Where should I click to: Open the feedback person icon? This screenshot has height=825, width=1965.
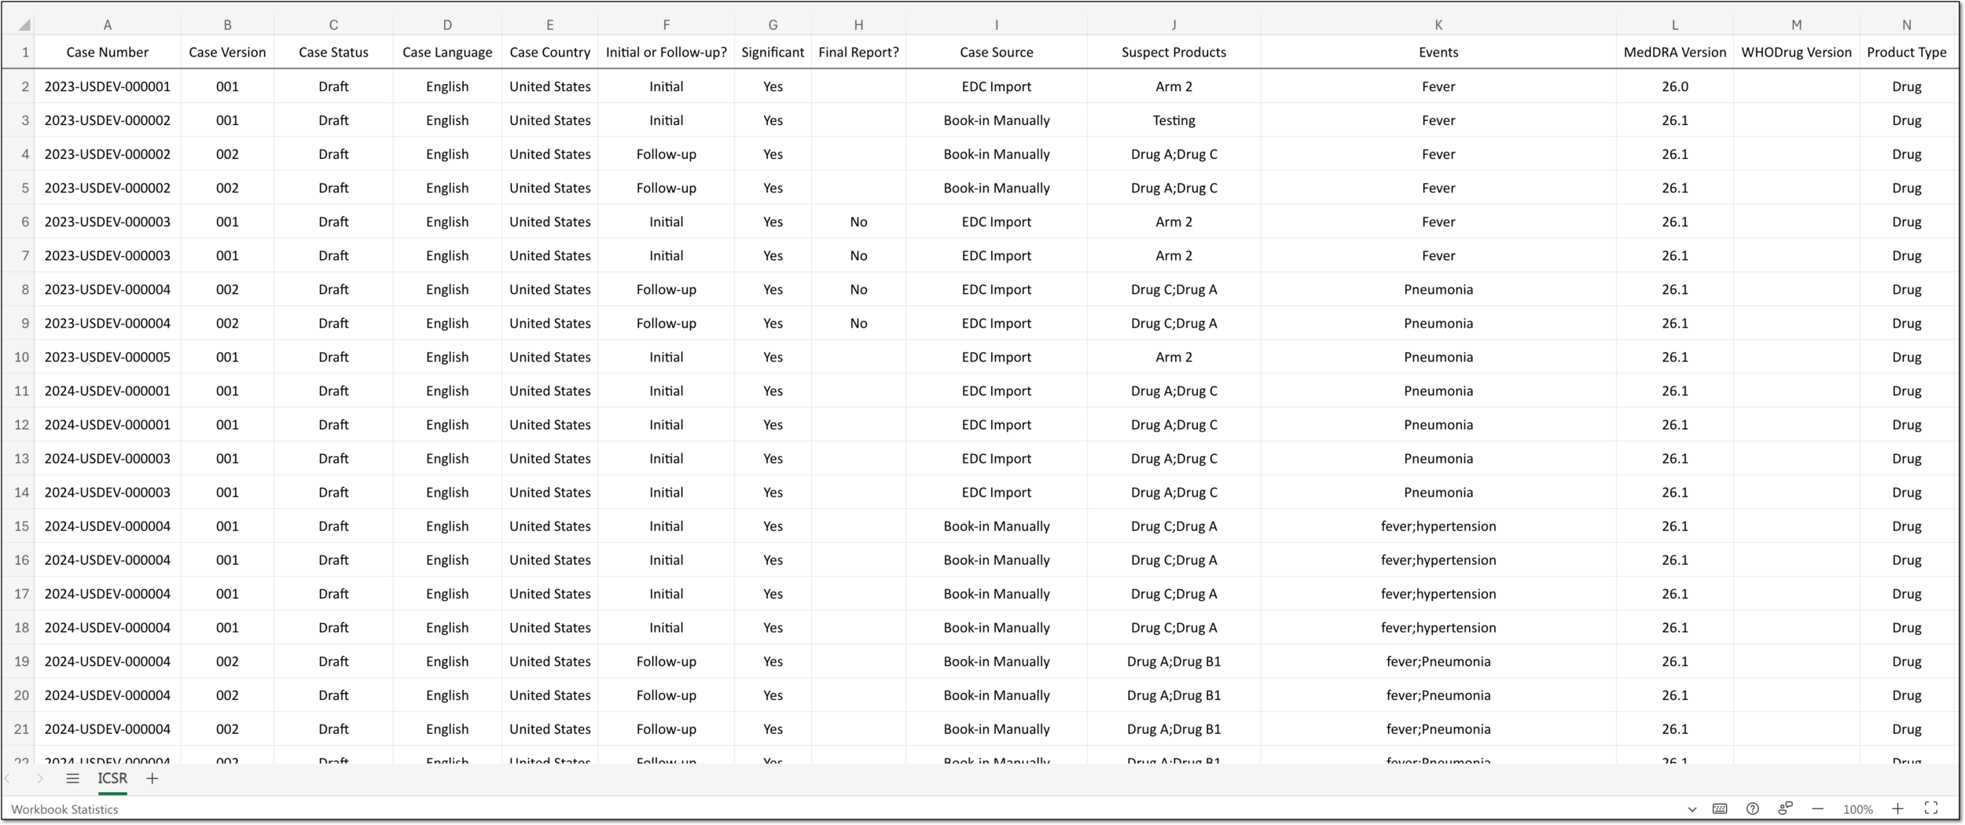pyautogui.click(x=1786, y=808)
